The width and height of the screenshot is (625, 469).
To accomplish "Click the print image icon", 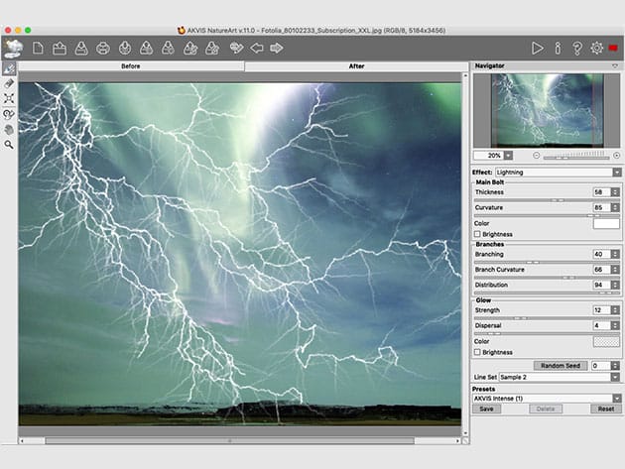I will pos(102,48).
